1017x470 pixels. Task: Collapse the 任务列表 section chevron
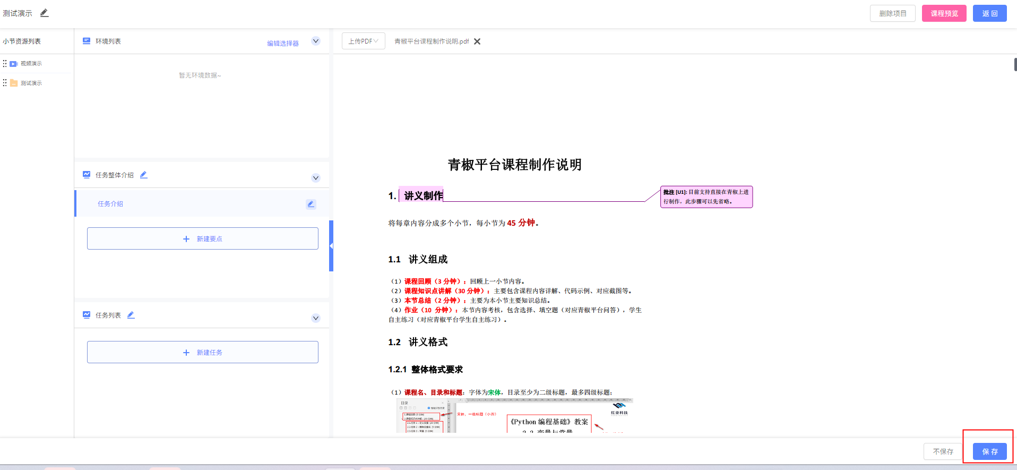coord(316,318)
